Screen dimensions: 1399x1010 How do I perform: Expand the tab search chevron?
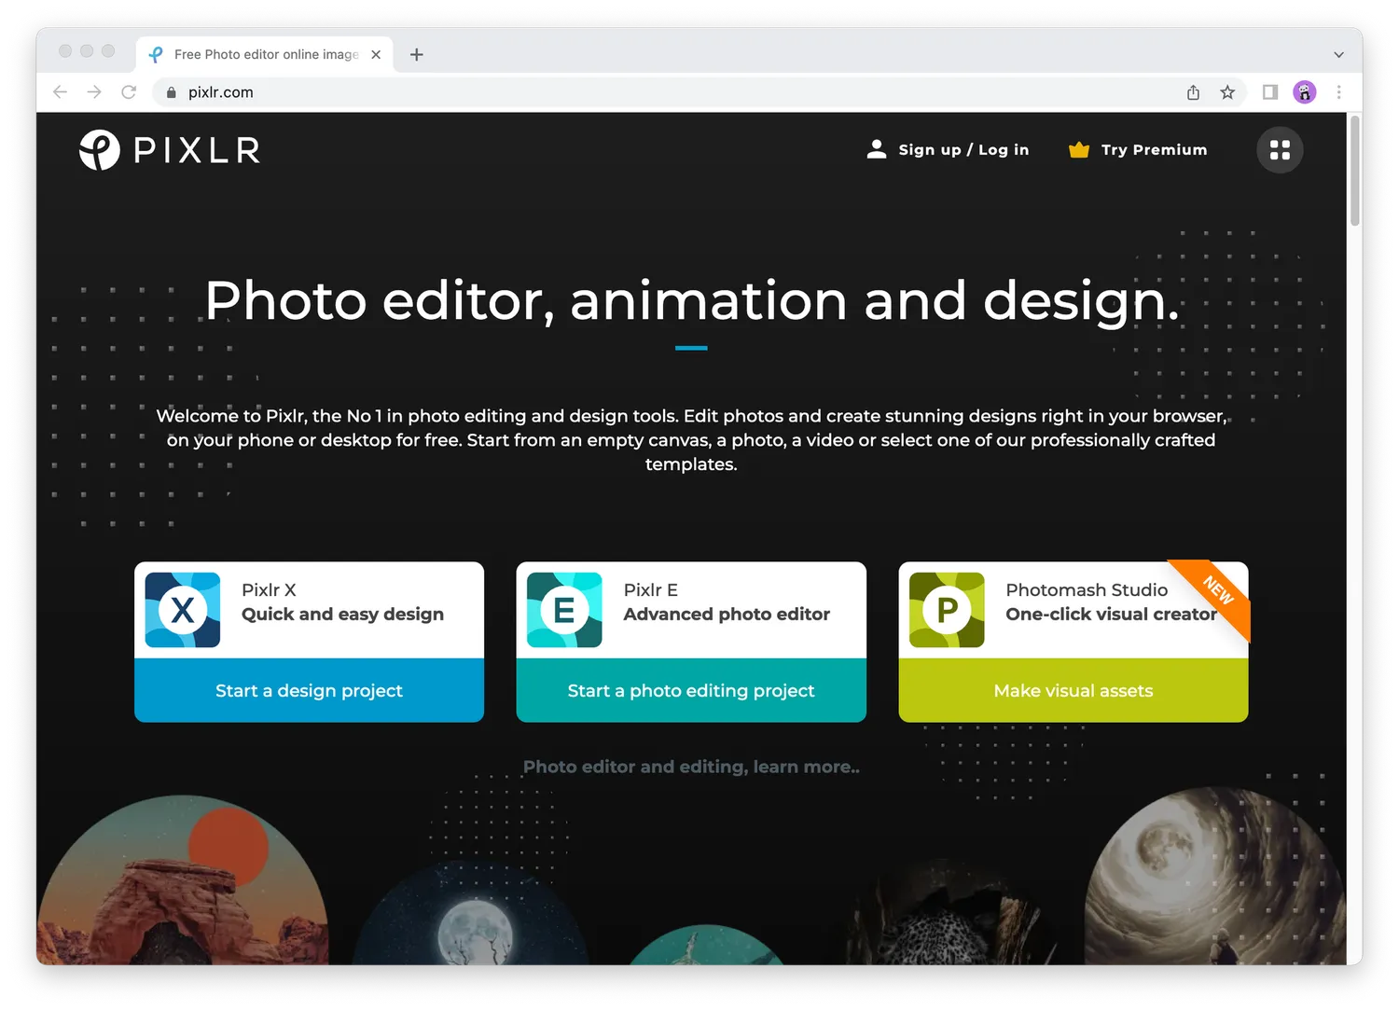click(x=1338, y=55)
